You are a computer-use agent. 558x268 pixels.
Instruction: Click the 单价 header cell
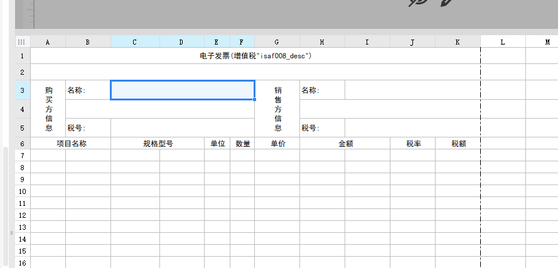coord(277,144)
